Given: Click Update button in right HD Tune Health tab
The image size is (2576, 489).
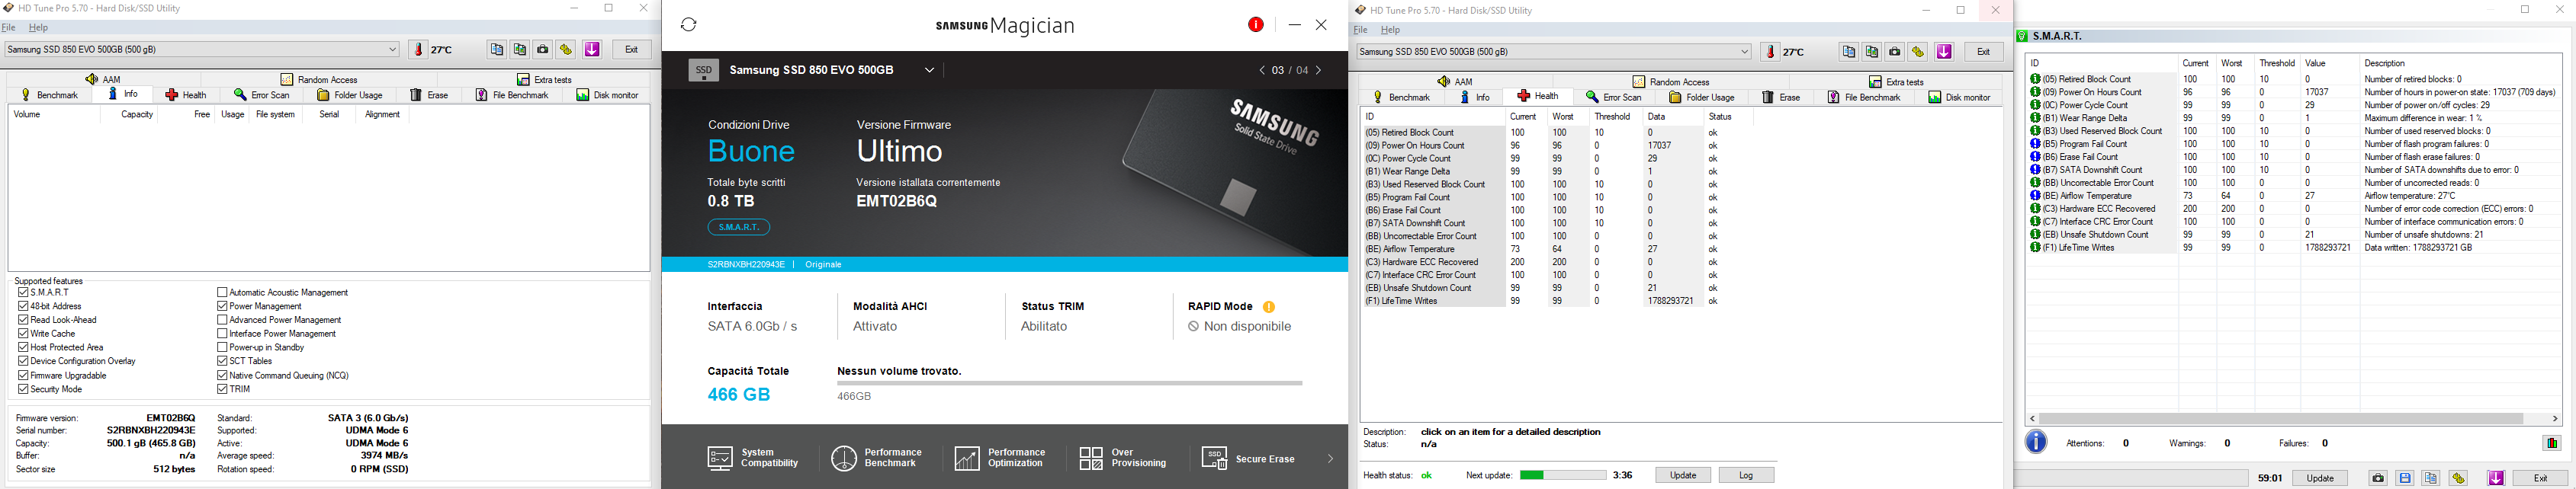Looking at the screenshot, I should (1683, 475).
